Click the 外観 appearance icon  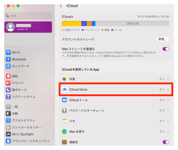coord(8,114)
